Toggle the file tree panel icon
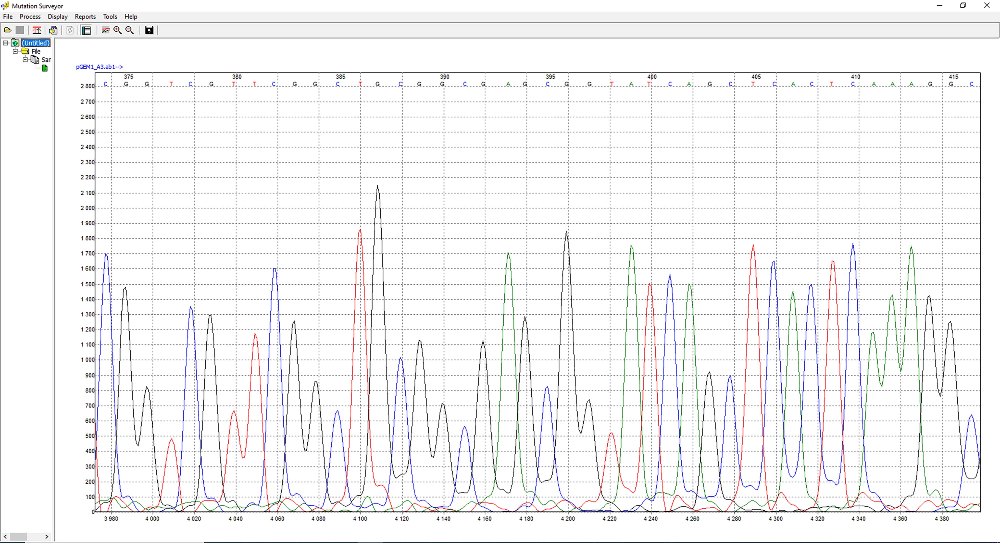Viewport: 1000px width, 543px height. [x=86, y=30]
